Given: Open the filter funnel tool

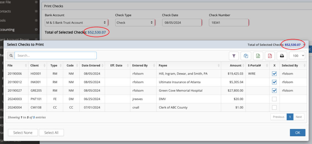Looking at the screenshot, I should click(x=234, y=56).
